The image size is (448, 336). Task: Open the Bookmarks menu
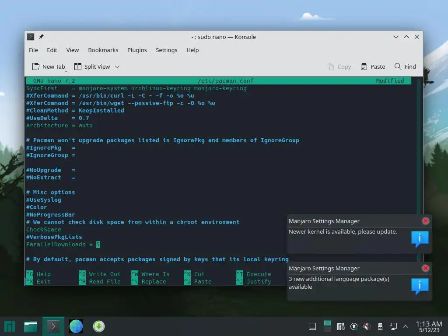click(x=103, y=50)
